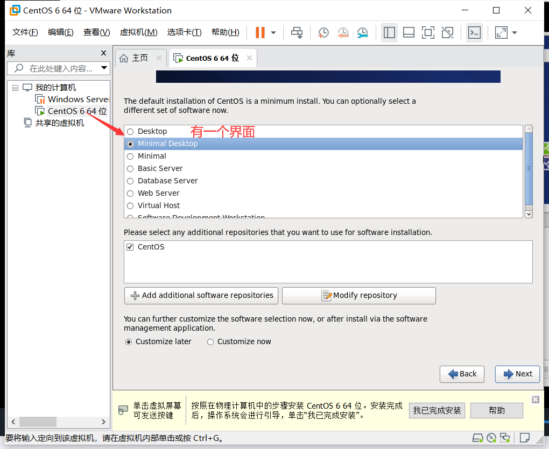Click the 我已完成安装 button
Screen dimensions: 549x449
click(x=437, y=410)
